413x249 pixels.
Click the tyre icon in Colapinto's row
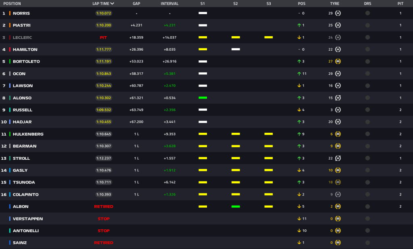tap(338, 194)
